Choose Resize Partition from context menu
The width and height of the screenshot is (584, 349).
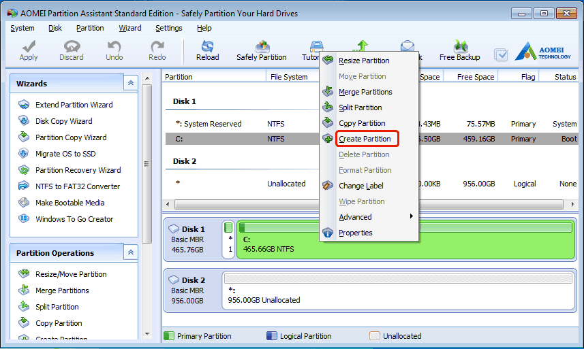click(x=369, y=61)
